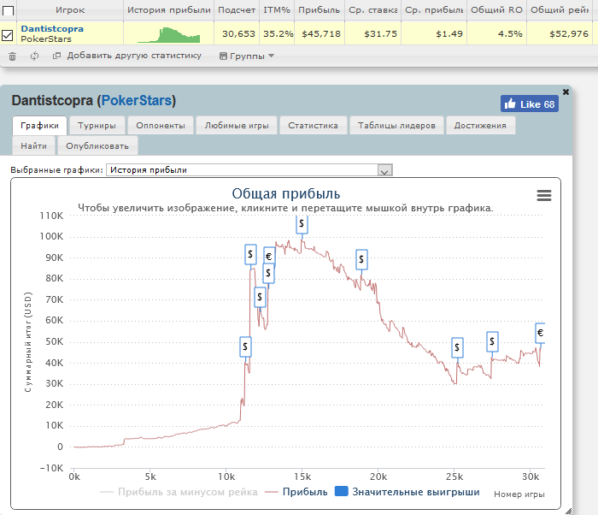Switch to the Достижения tab
The image size is (598, 515).
[480, 126]
